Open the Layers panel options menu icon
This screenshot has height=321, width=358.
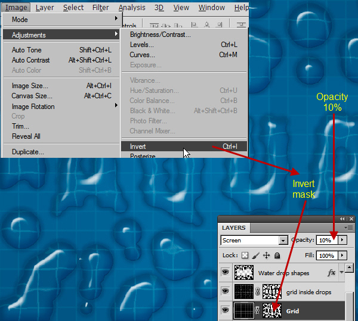[350, 228]
